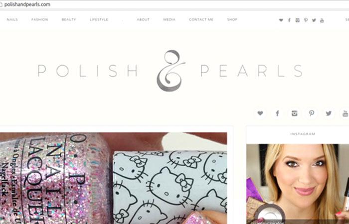349x224 pixels.
Task: Click the Instagram widget photo thumbnail
Action: [x=298, y=184]
